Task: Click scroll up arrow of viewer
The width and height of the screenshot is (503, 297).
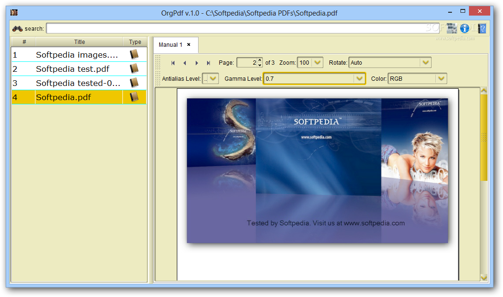Action: click(484, 91)
